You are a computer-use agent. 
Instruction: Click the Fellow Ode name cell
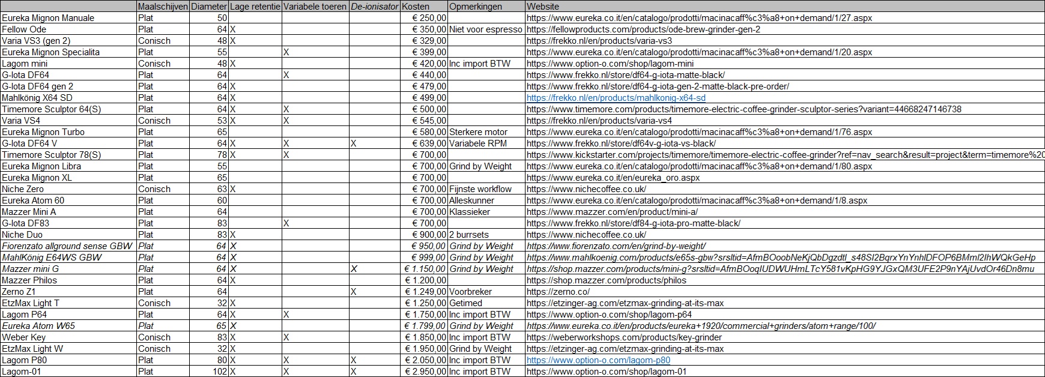(x=68, y=29)
